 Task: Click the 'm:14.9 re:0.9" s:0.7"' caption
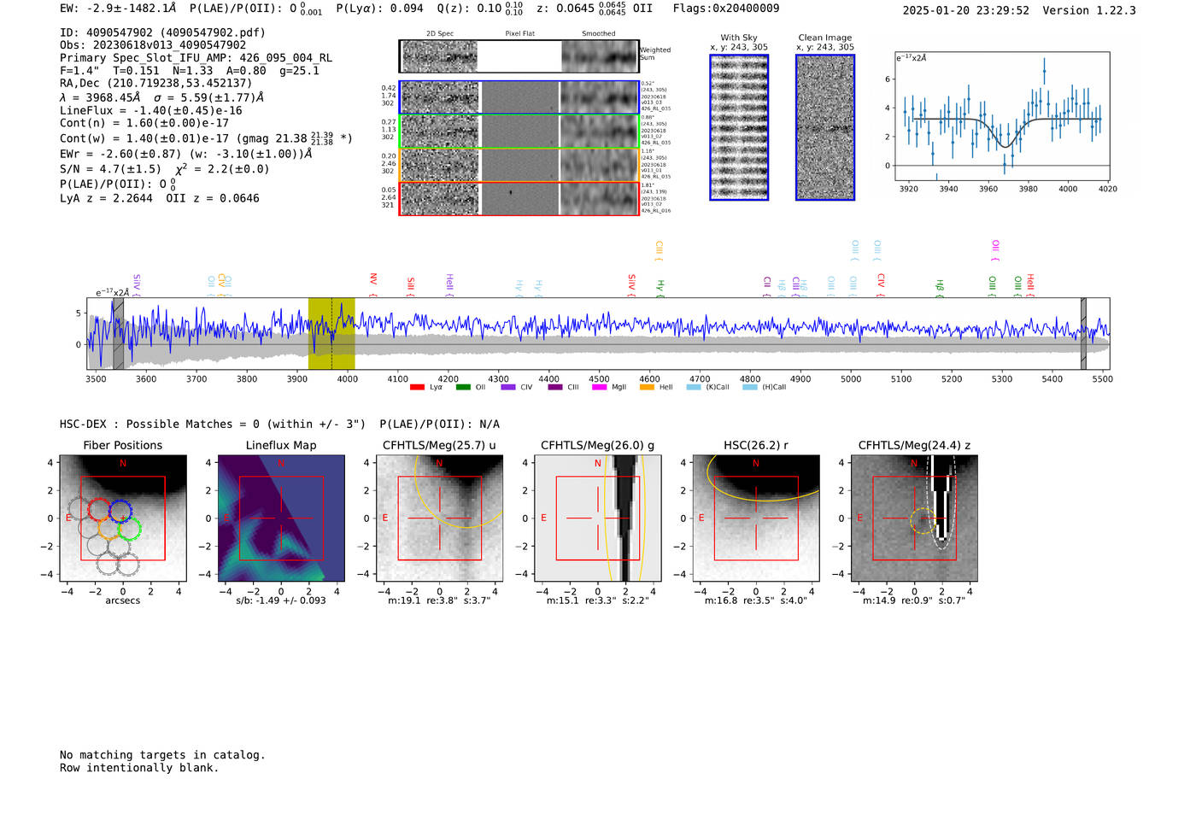coord(914,600)
